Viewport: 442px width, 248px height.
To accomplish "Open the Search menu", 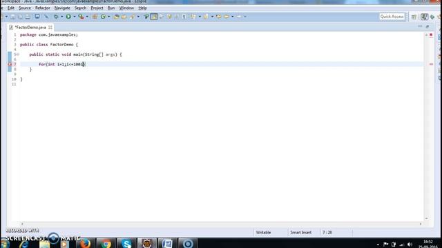I will coord(80,8).
